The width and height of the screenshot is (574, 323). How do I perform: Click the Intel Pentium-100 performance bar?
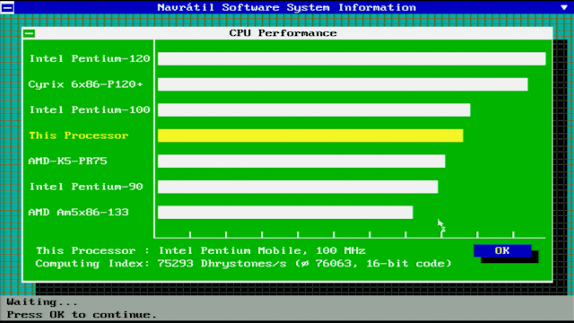tap(314, 109)
